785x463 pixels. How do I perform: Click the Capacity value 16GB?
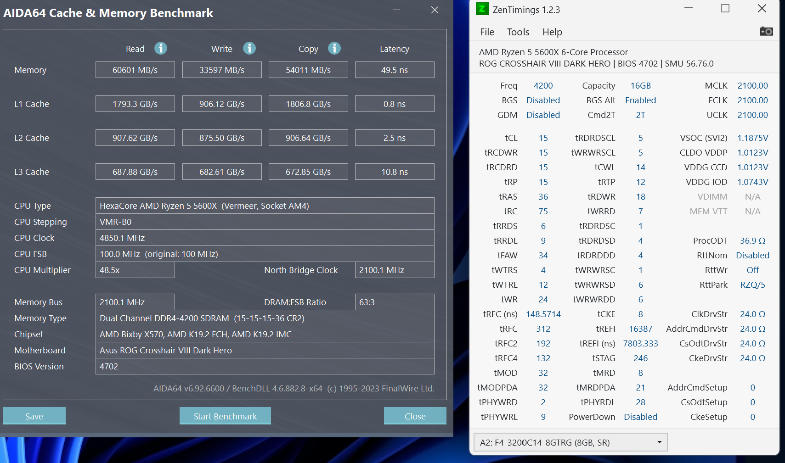pyautogui.click(x=640, y=86)
